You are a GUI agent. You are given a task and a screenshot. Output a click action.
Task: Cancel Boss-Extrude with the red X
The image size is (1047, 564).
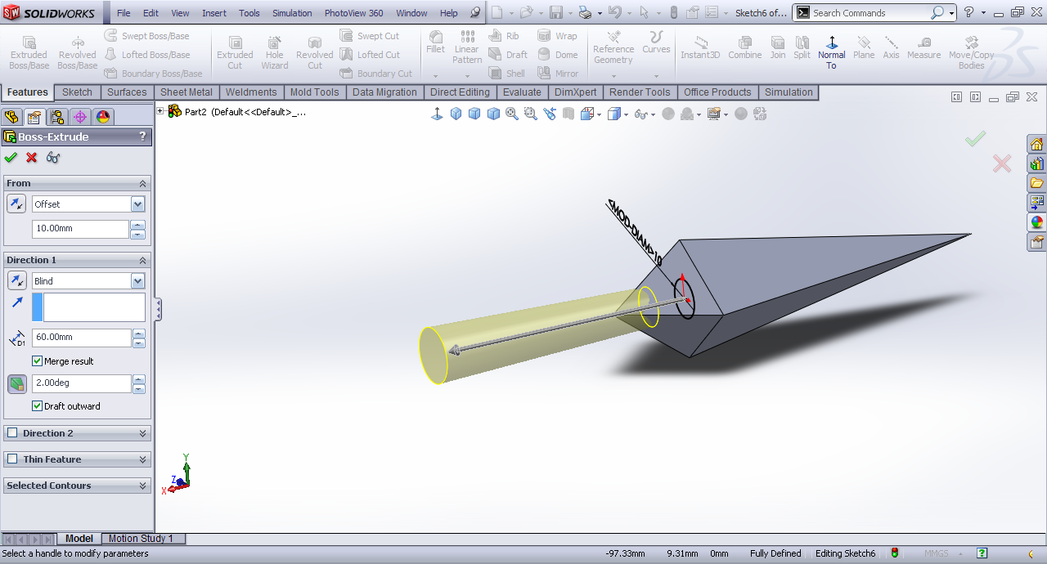[32, 158]
